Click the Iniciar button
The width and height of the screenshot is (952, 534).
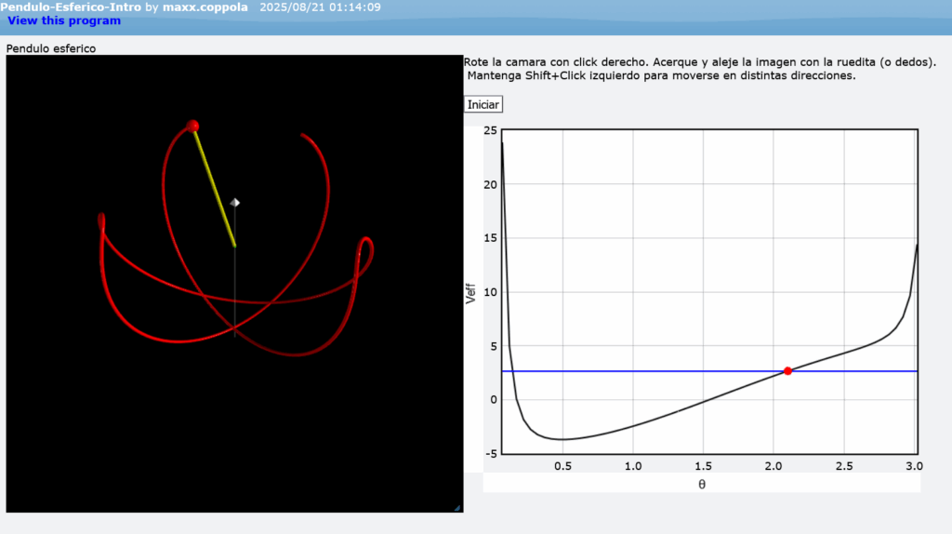click(483, 104)
